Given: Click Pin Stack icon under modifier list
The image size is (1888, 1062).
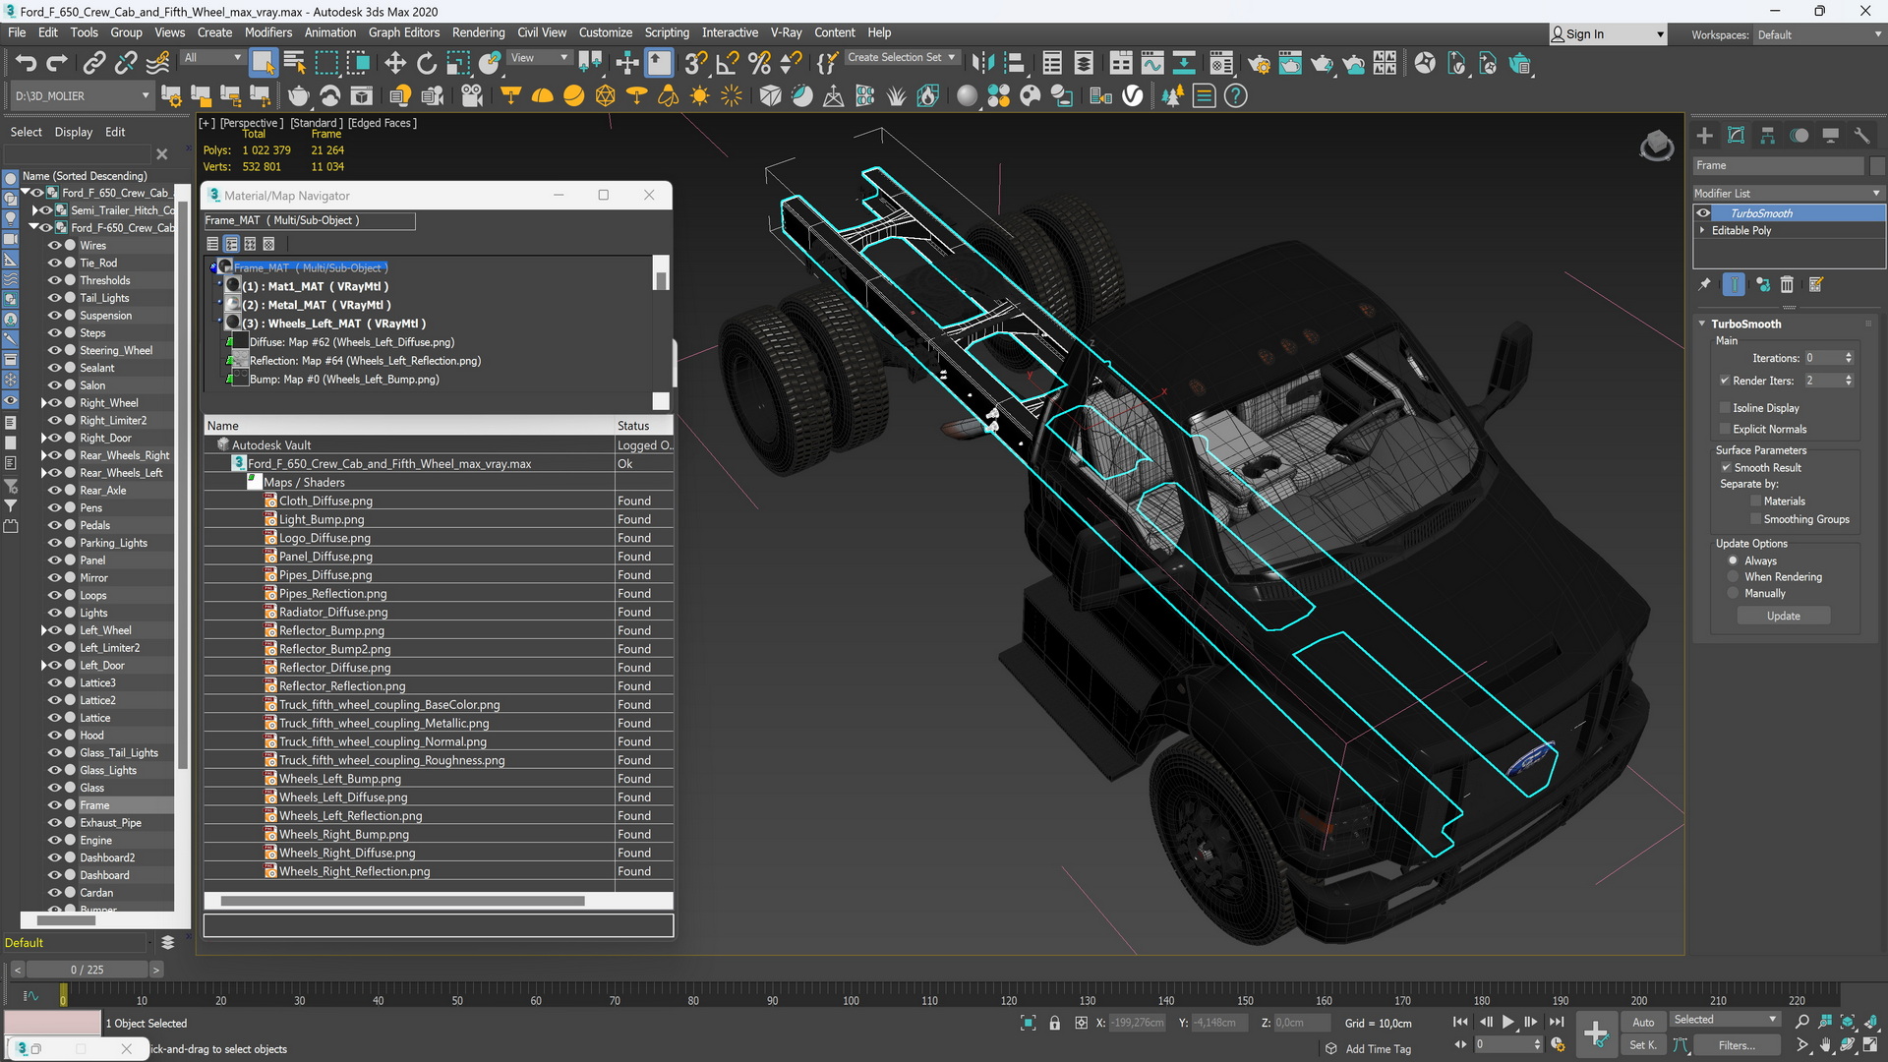Looking at the screenshot, I should point(1705,284).
